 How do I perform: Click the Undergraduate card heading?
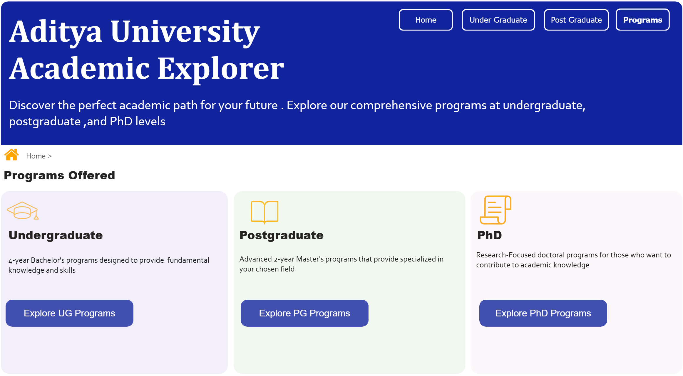56,235
